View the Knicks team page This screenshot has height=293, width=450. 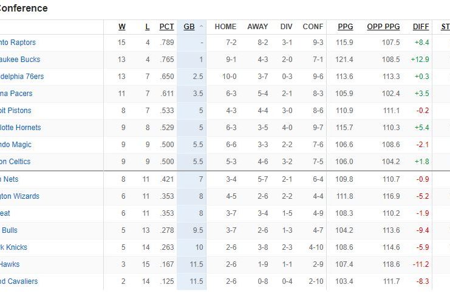coord(13,247)
